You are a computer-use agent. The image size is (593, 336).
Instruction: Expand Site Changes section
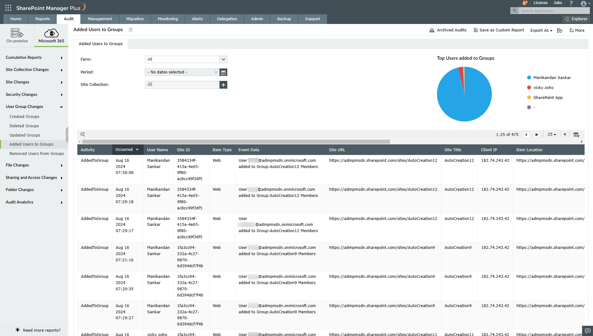click(x=34, y=82)
